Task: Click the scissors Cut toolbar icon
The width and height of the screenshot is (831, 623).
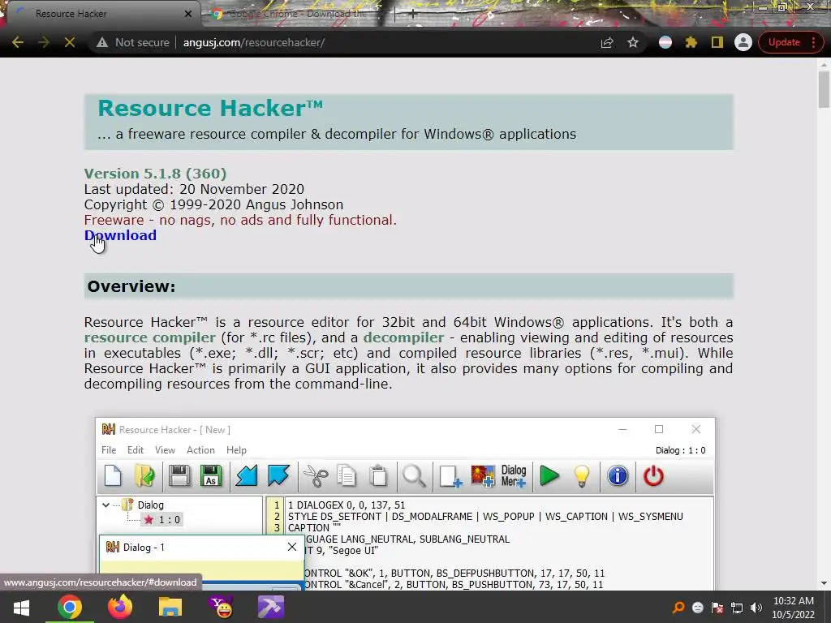Action: coord(316,475)
